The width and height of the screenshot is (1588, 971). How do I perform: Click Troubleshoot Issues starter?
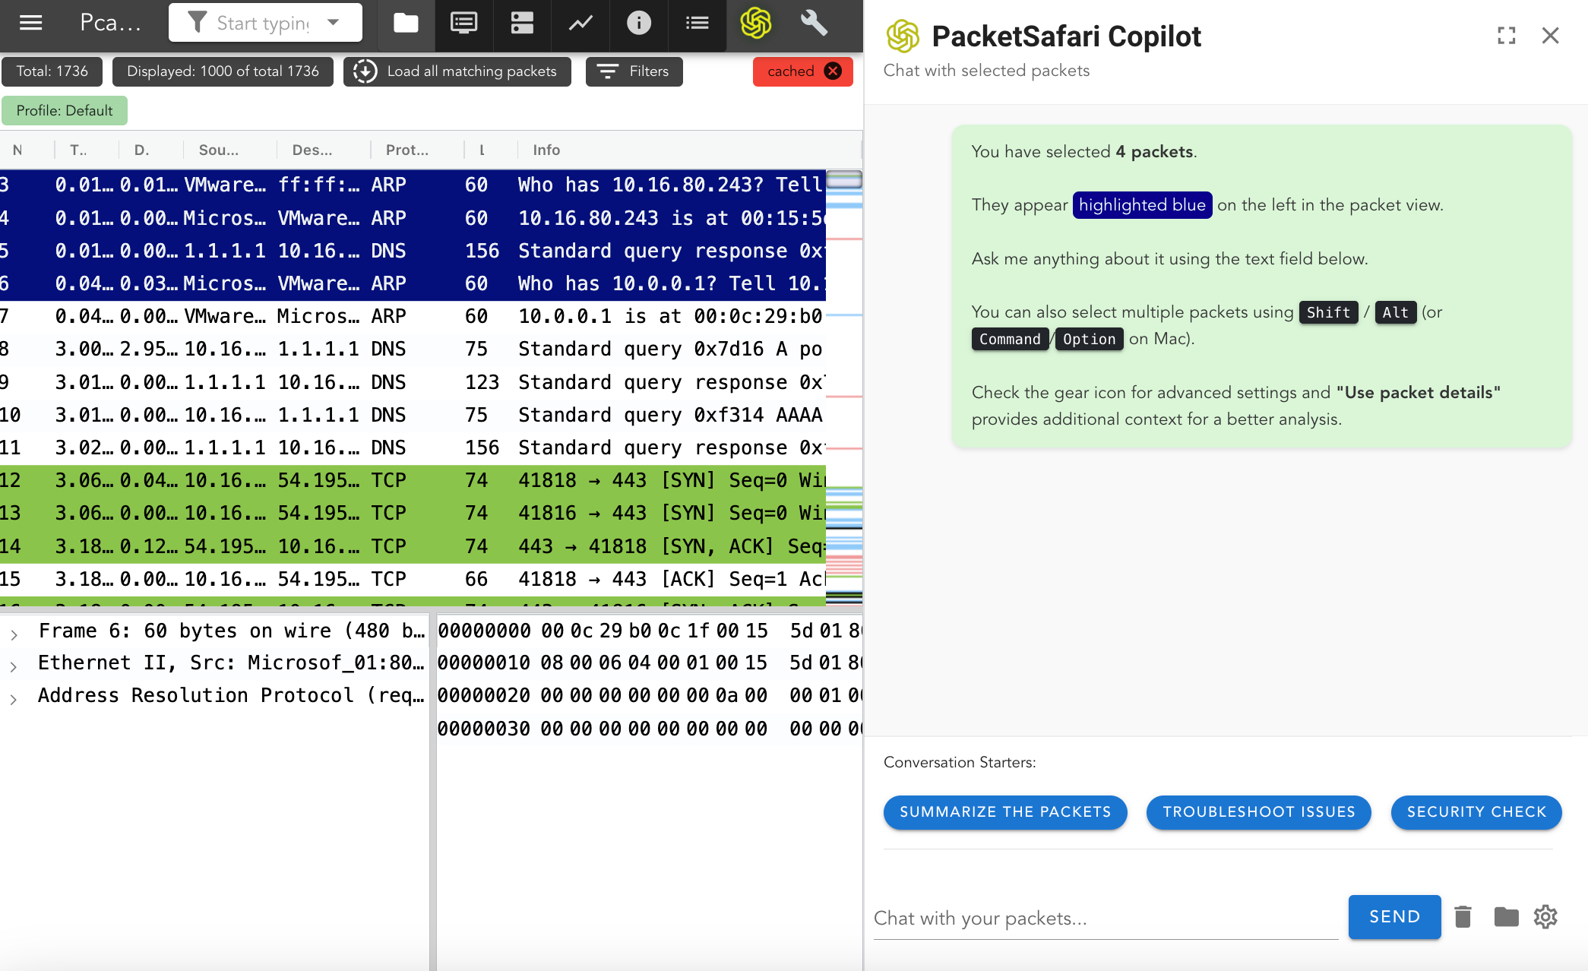coord(1259,812)
